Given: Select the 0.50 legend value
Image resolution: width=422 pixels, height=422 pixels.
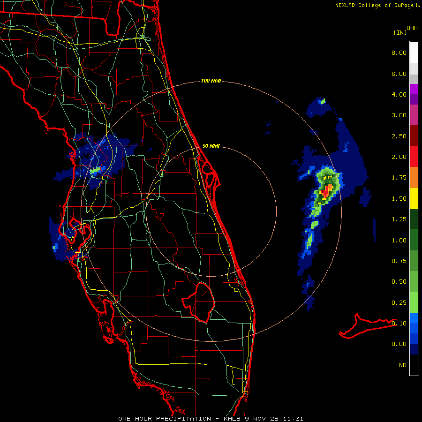Looking at the screenshot, I should coord(399,282).
